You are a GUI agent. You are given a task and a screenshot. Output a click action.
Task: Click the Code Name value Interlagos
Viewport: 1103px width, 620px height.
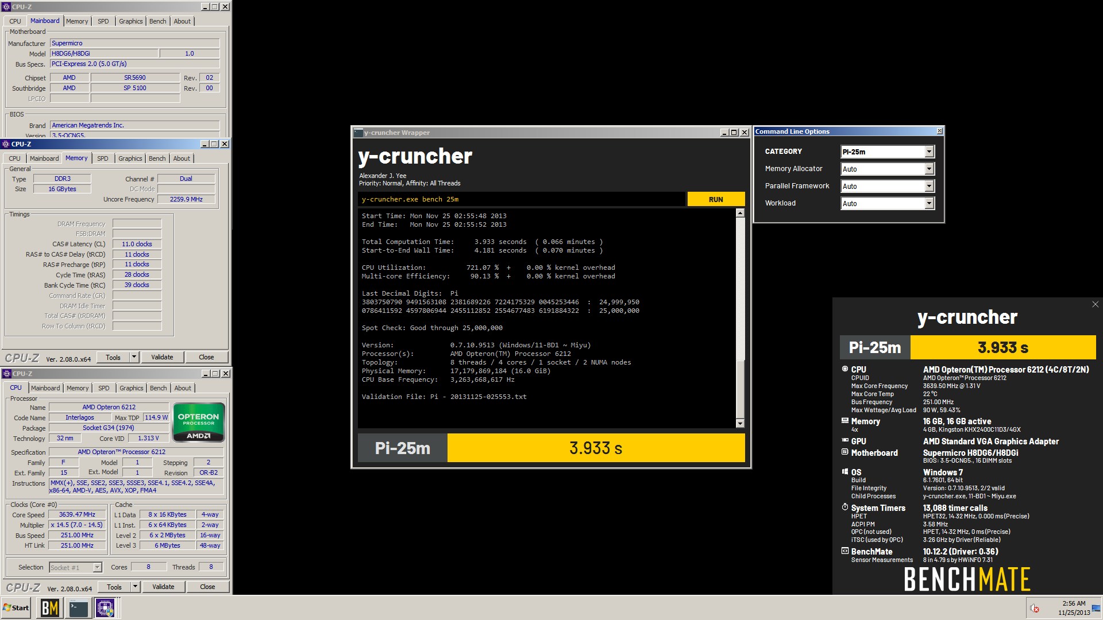80,417
